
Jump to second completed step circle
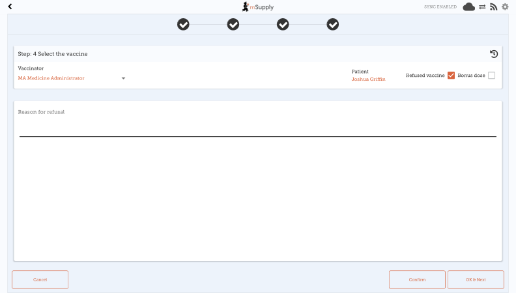pyautogui.click(x=233, y=24)
